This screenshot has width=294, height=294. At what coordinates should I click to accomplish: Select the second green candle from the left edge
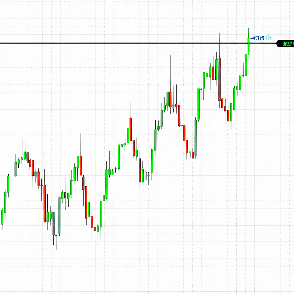[5, 202]
